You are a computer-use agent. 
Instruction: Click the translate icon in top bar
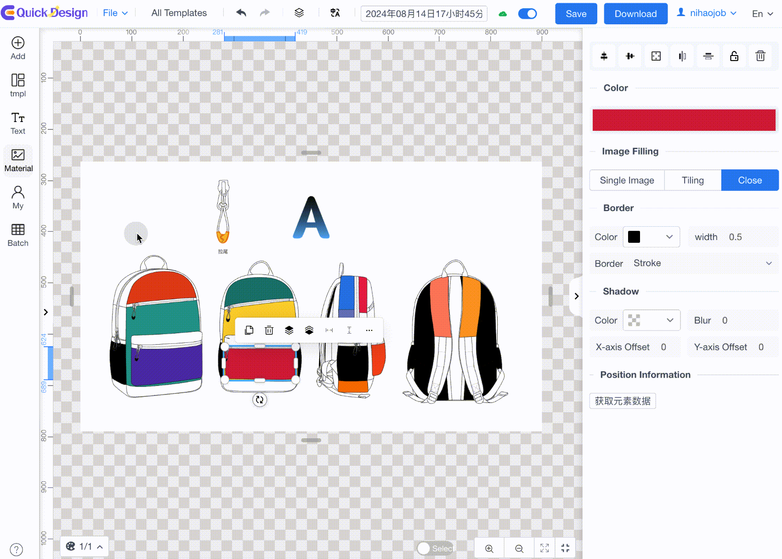click(x=335, y=13)
